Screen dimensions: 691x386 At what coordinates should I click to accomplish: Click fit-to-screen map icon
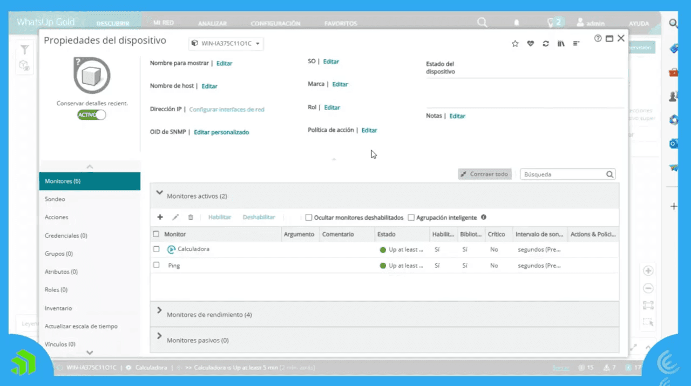(x=649, y=305)
